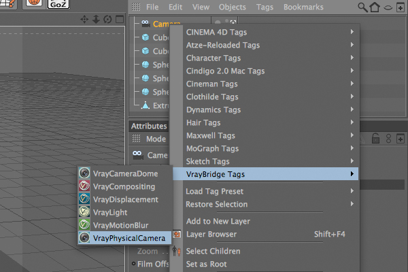The image size is (408, 272).
Task: Expand Restore Selection submenu arrow
Action: [x=352, y=204]
